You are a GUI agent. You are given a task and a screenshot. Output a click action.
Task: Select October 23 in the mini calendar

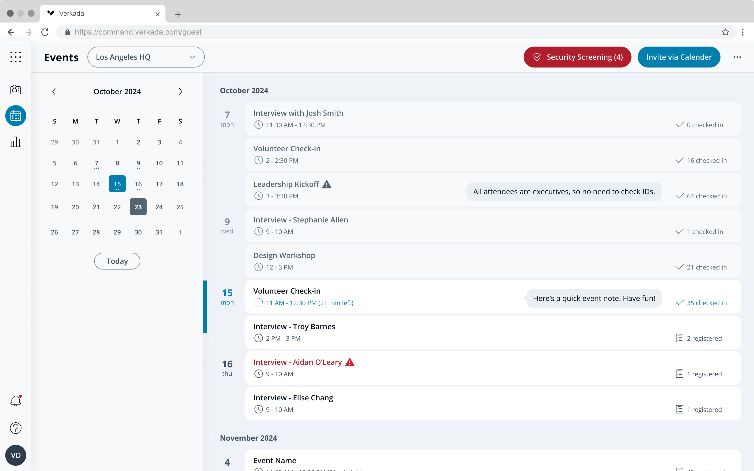[x=138, y=207]
